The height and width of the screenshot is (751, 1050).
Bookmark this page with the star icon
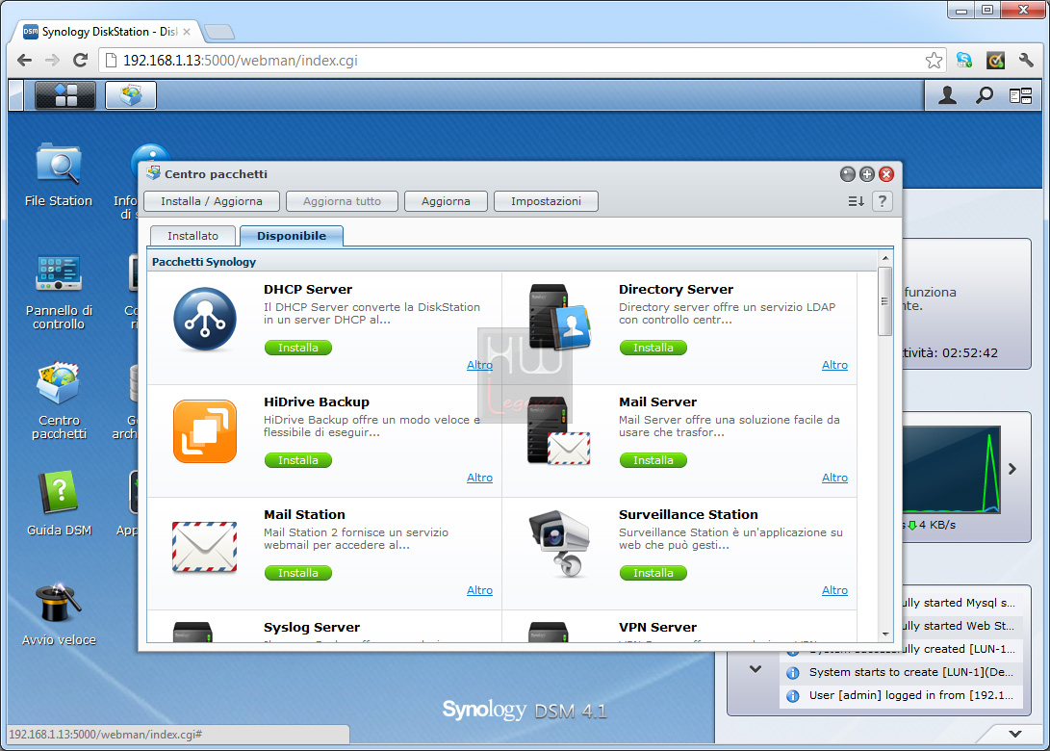(934, 61)
